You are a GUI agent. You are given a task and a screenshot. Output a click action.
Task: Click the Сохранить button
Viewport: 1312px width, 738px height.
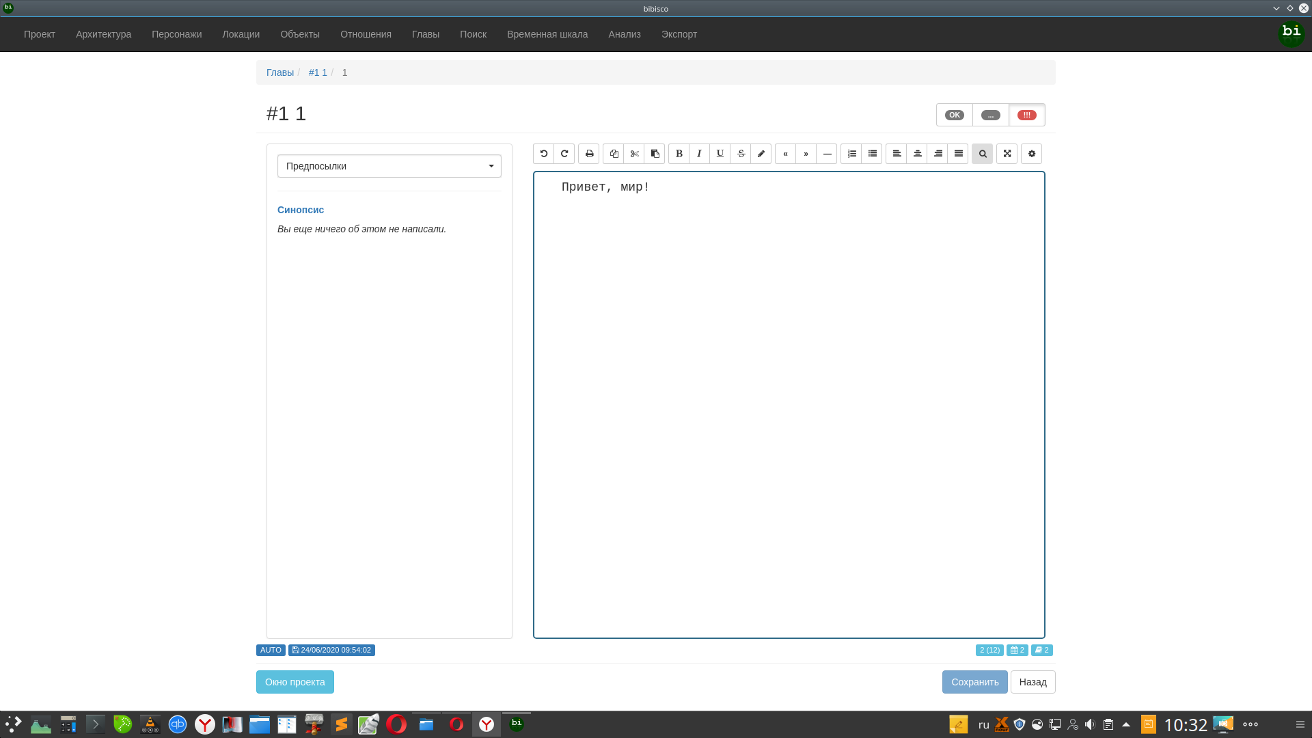coord(974,682)
